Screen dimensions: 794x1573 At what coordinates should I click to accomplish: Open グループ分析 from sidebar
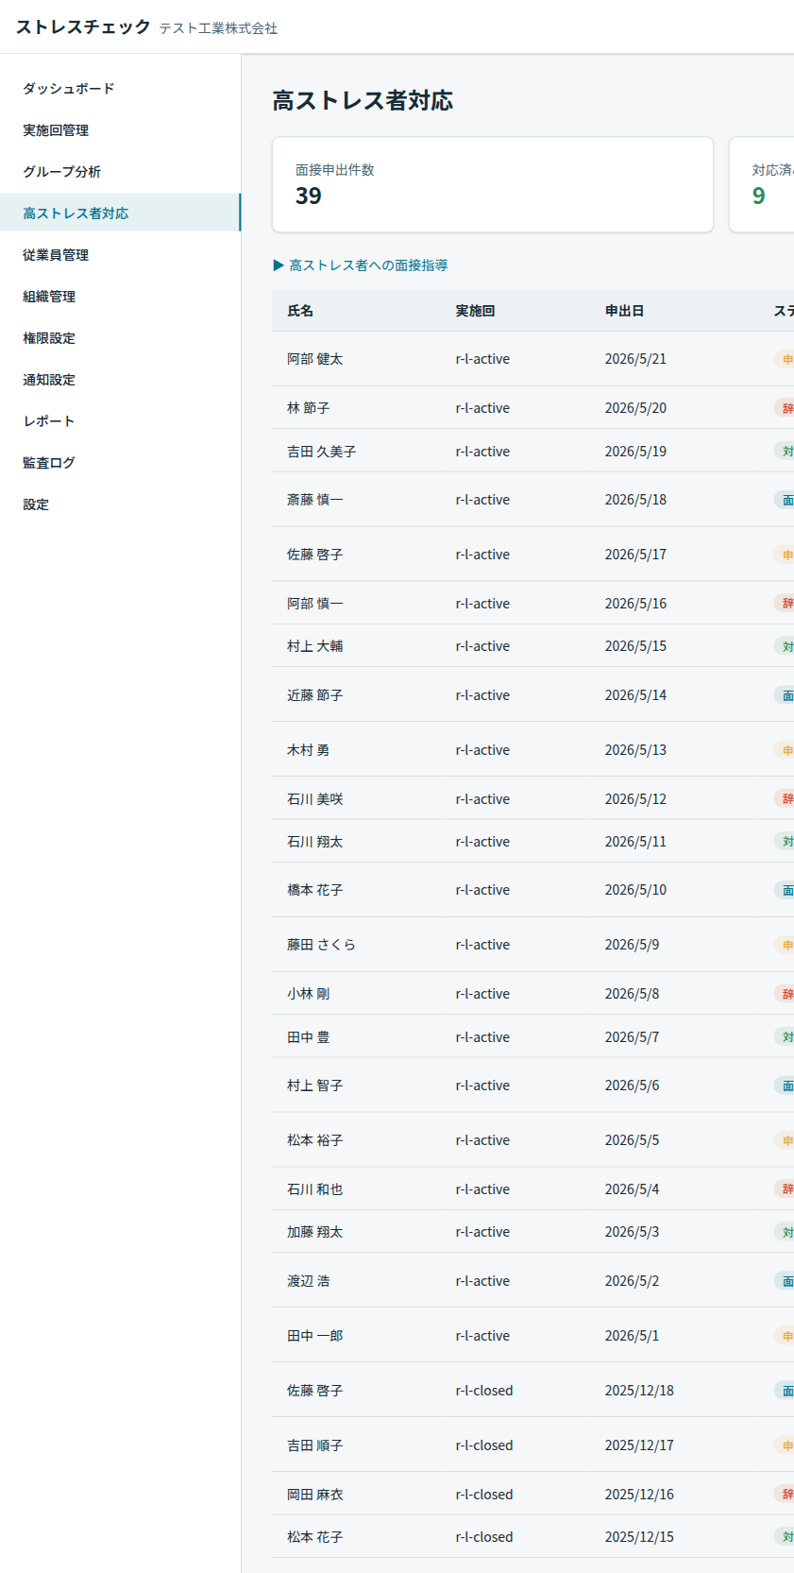(62, 172)
